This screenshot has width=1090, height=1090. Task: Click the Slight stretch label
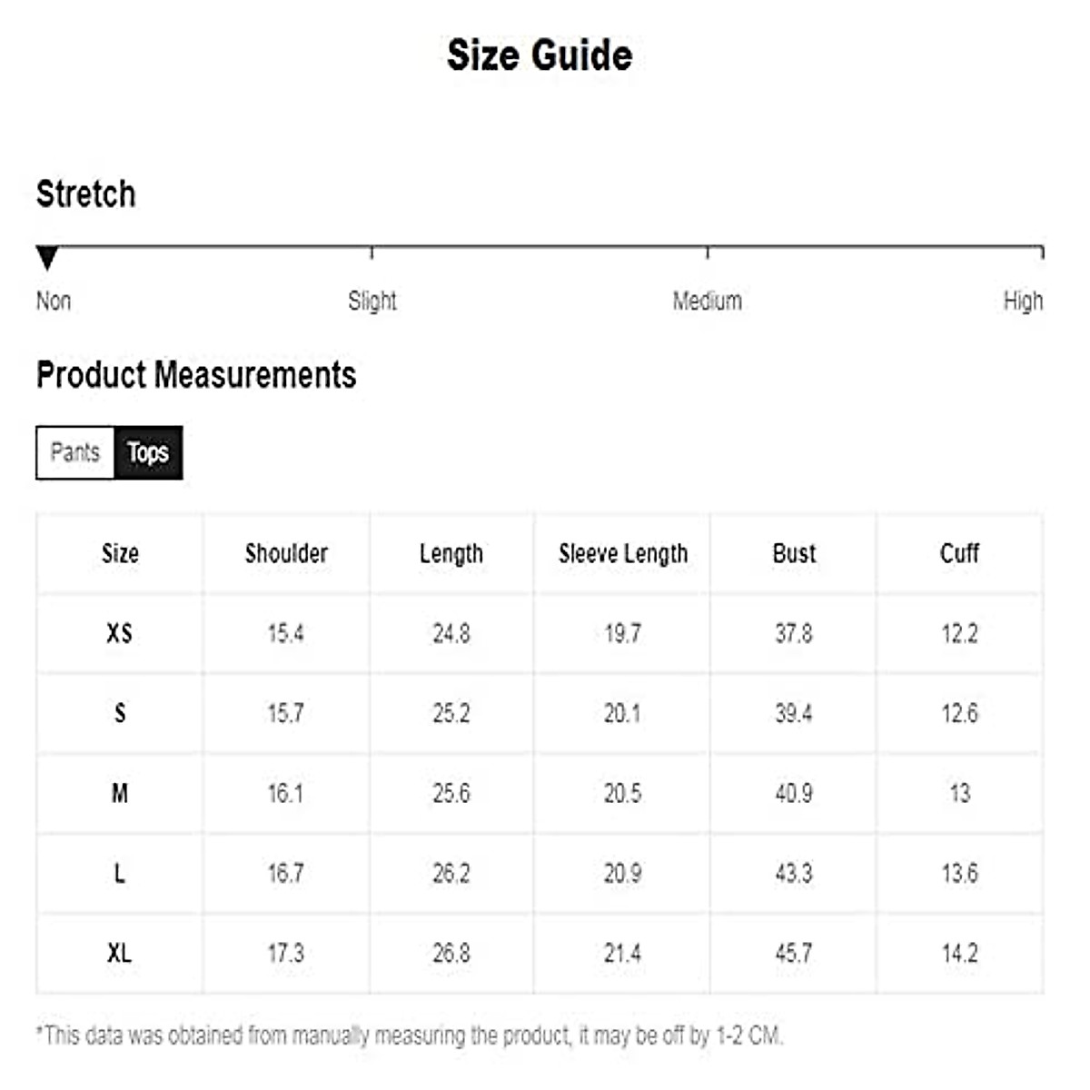click(x=372, y=301)
